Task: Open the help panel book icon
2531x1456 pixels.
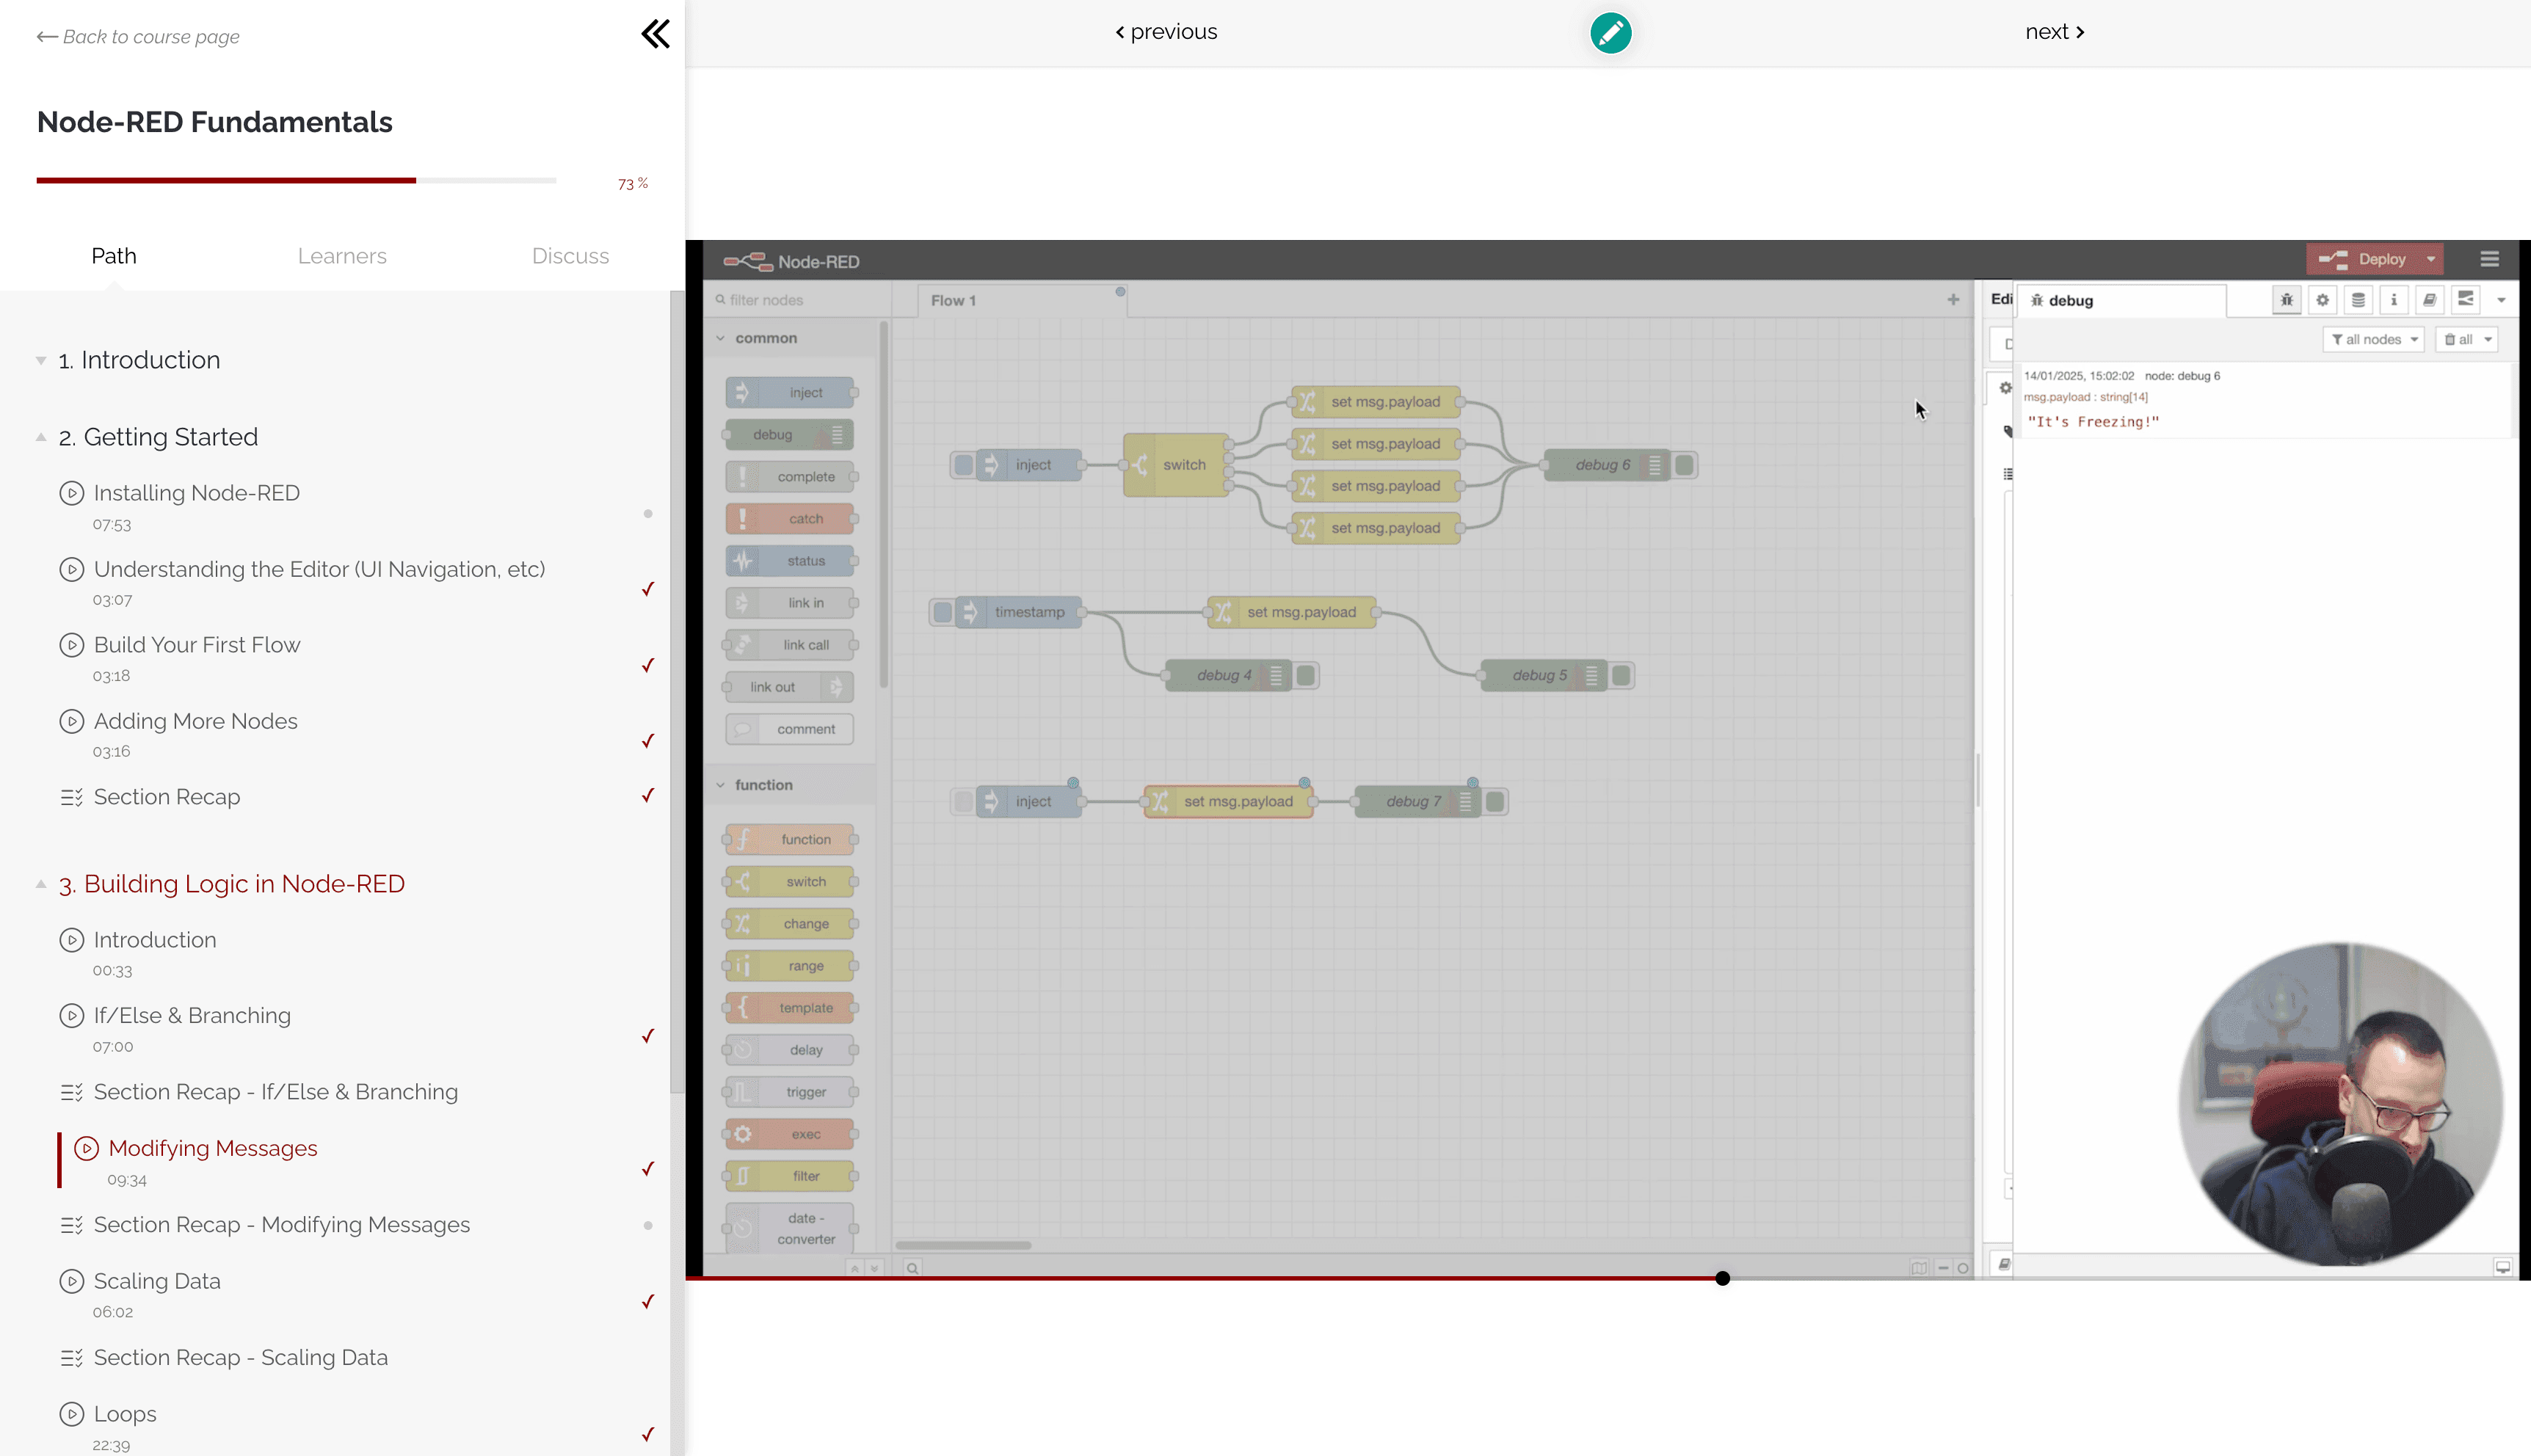Action: (2430, 298)
